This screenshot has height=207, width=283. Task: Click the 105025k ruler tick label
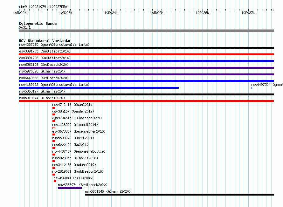tap(157, 13)
